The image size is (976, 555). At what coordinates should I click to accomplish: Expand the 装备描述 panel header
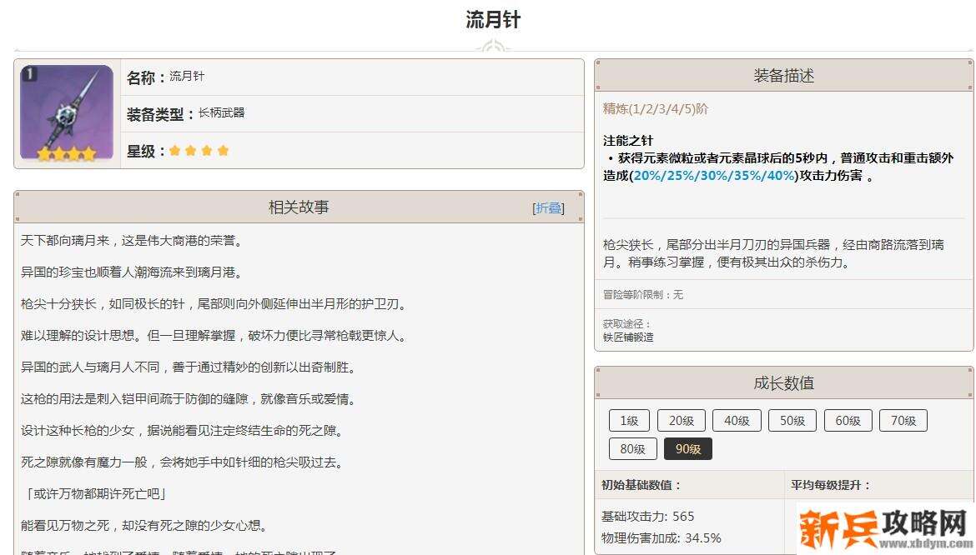(782, 74)
